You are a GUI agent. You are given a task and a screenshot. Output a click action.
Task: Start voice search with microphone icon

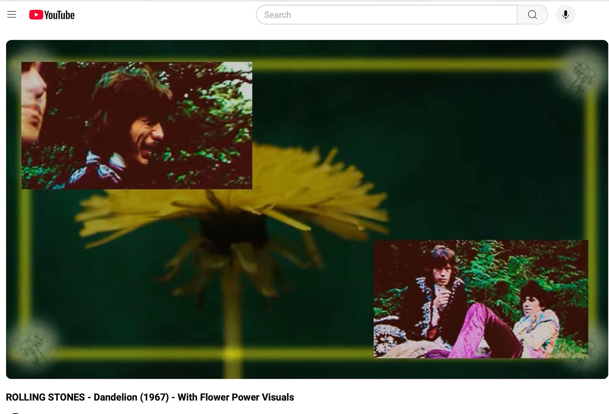566,15
